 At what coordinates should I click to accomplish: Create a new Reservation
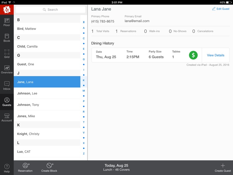25,168
